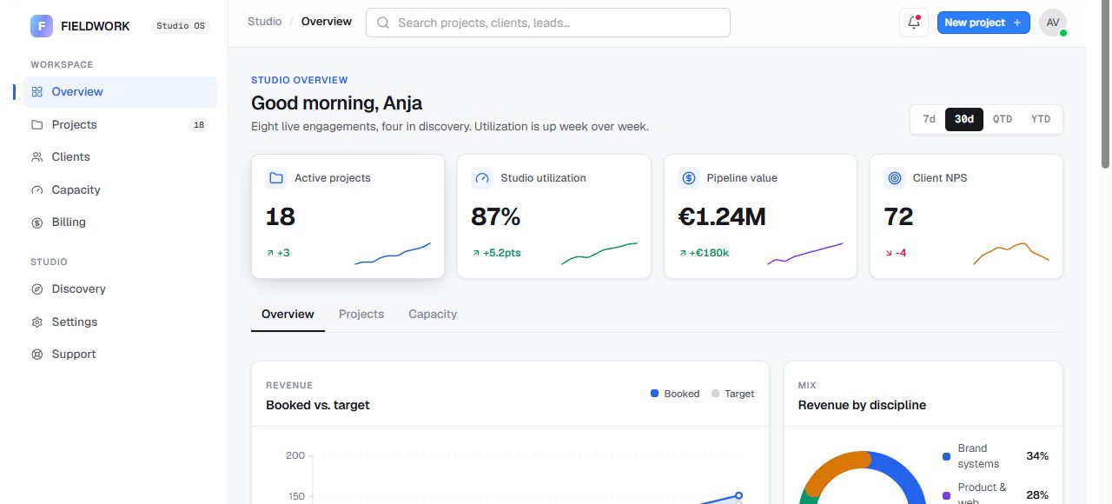Viewport: 1112px width, 504px height.
Task: Open Discovery in the sidebar
Action: point(120,289)
